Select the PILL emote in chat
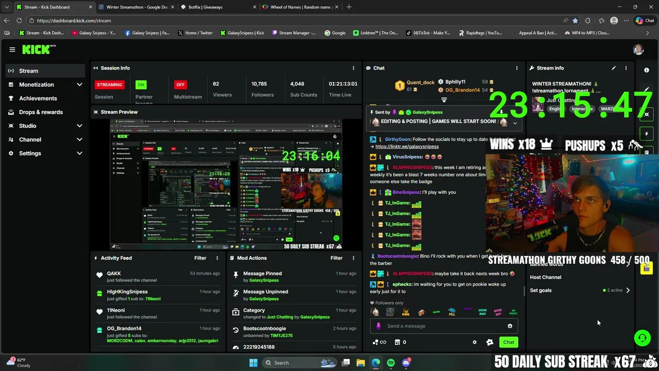Viewport: 659px width, 371px height. pos(452,312)
